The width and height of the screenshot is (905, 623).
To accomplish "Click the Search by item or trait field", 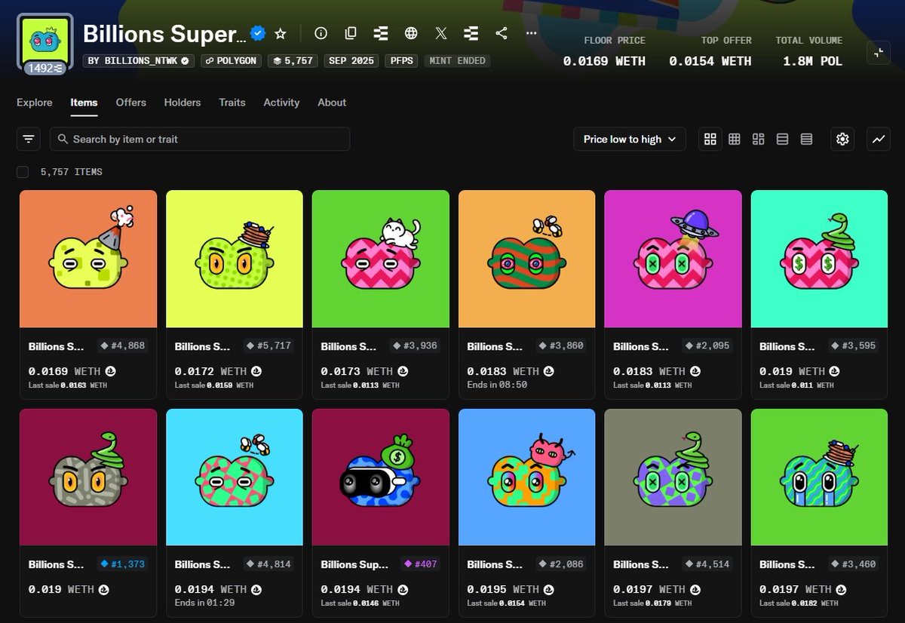I will (x=200, y=139).
